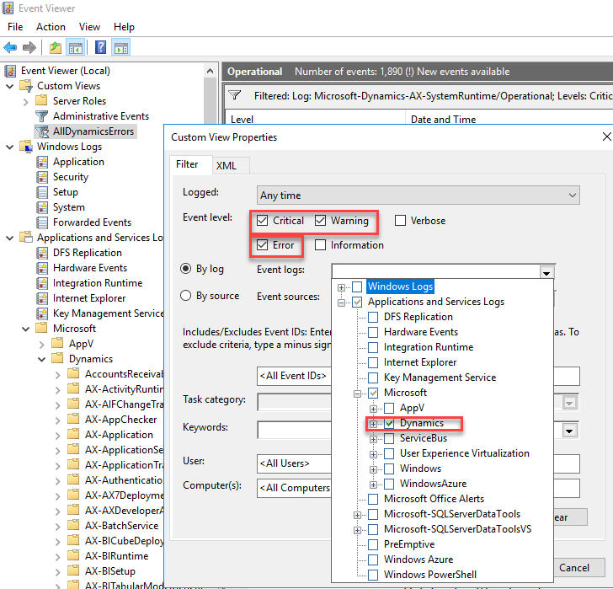Collapse the Dynamics folder in console tree
Viewport: 613px width, 589px height.
pos(42,359)
